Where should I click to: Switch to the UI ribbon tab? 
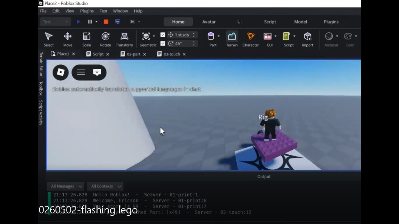click(239, 22)
